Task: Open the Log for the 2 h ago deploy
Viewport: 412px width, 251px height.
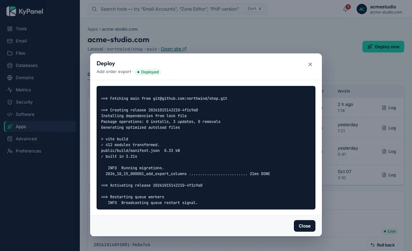Action: 389,108
